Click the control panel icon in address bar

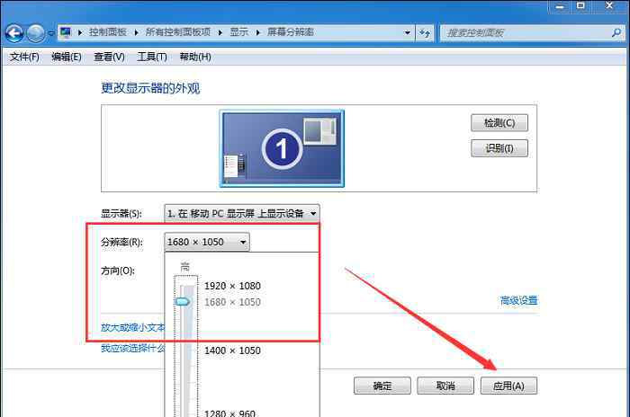(x=66, y=32)
